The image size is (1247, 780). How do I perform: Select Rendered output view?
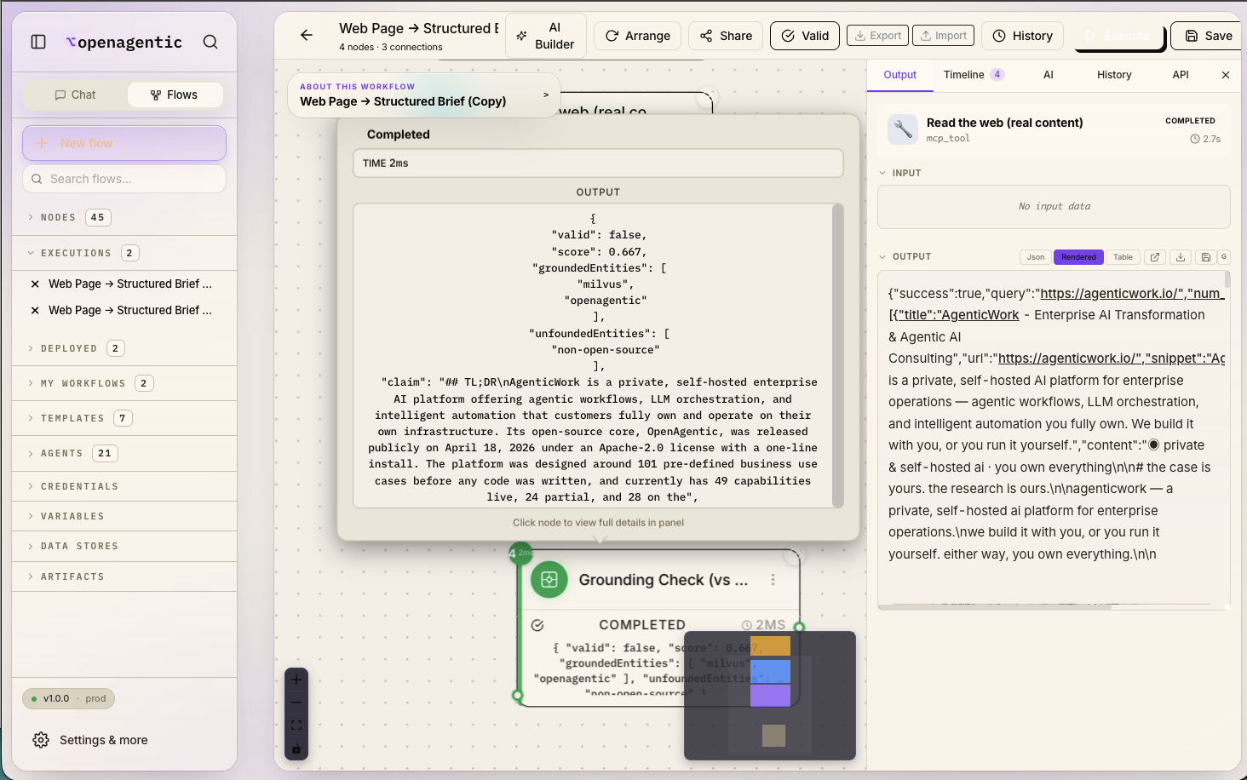[x=1078, y=257]
